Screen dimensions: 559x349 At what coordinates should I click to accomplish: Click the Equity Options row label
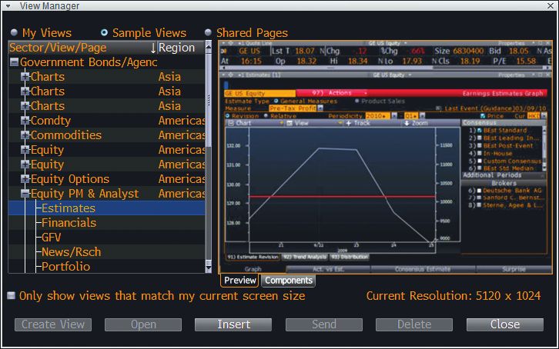coord(70,179)
